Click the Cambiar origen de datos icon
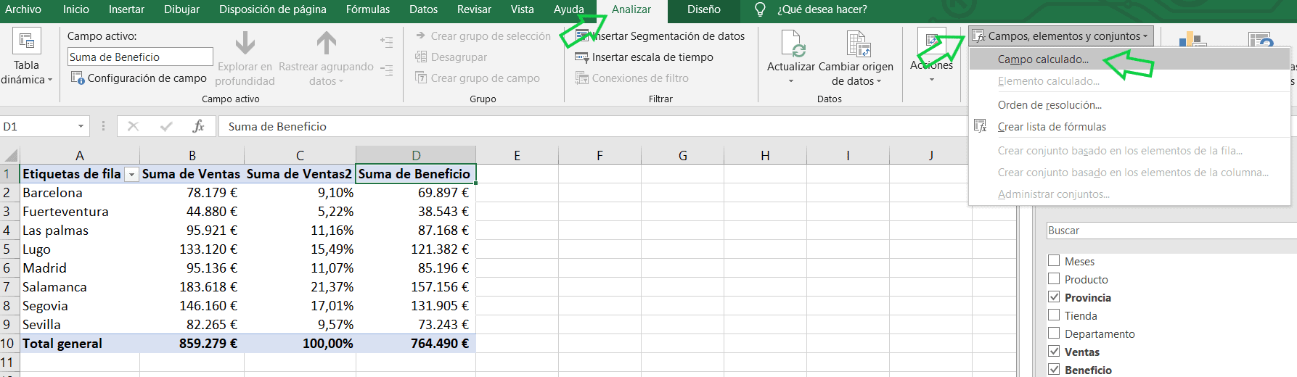The height and width of the screenshot is (377, 1297). (857, 43)
